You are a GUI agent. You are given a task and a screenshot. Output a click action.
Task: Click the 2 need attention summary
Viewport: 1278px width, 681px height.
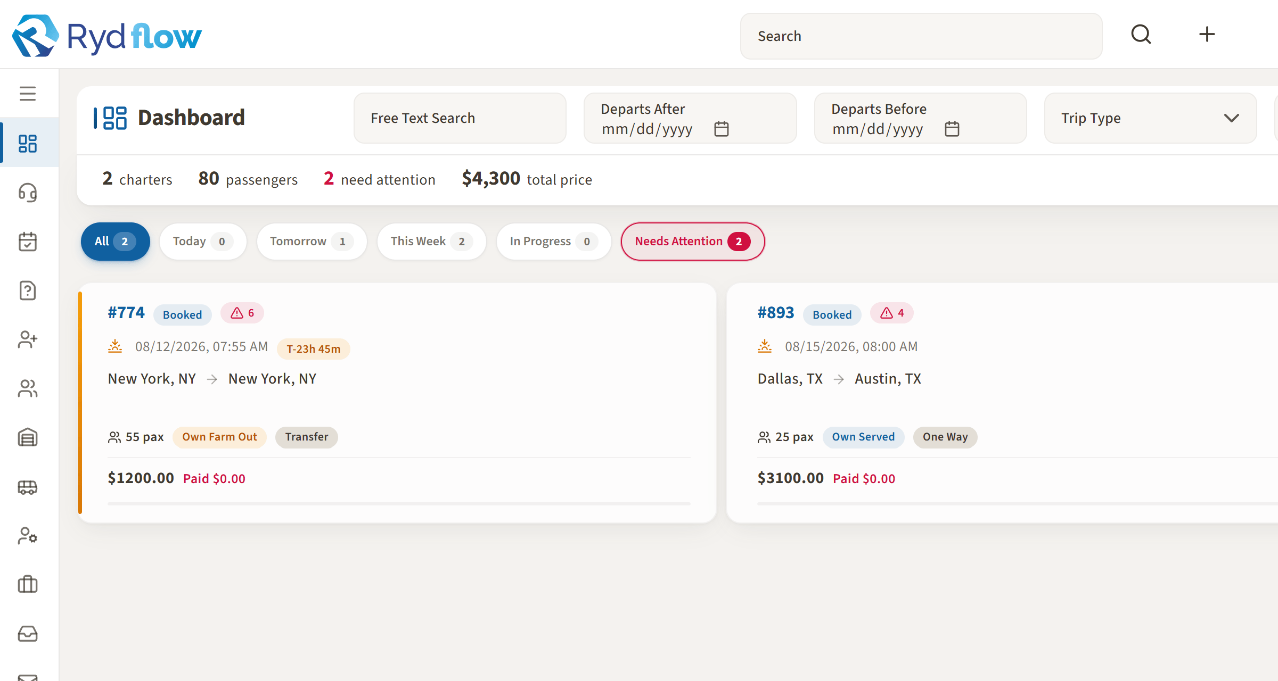tap(380, 179)
